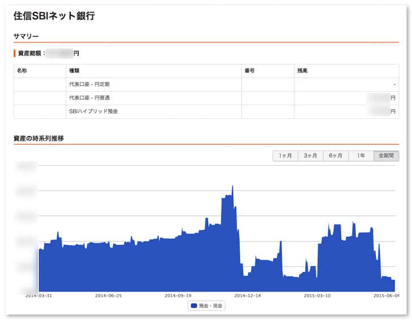Click the 代表口座 - 円普通 row text

[89, 98]
